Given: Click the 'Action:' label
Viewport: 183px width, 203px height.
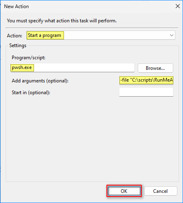Looking at the screenshot, I should tap(15, 36).
